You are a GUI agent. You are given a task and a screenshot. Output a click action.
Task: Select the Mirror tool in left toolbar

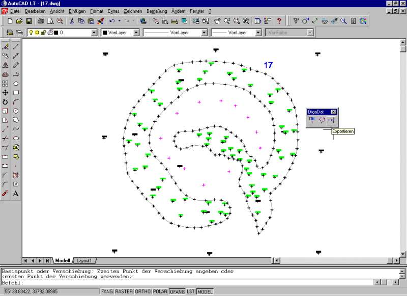[5, 65]
